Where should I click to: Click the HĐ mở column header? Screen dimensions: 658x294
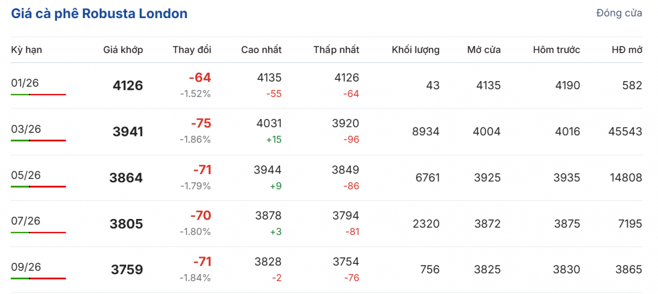tap(627, 50)
